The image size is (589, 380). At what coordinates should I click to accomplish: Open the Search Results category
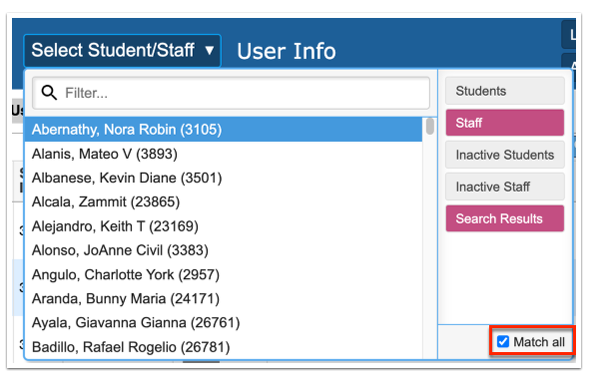tap(504, 218)
